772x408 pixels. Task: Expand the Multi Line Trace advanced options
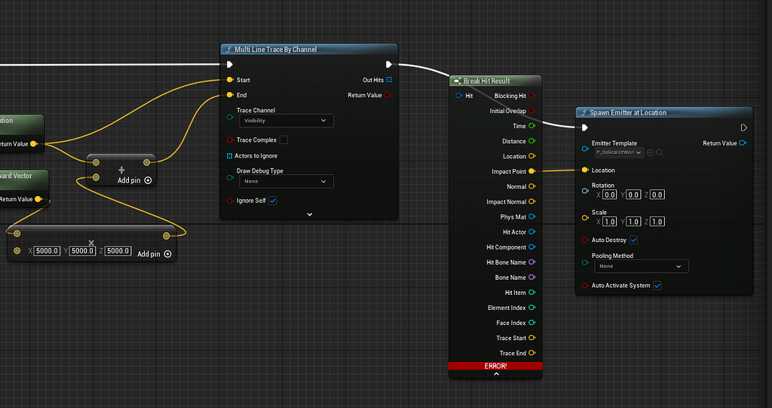pyautogui.click(x=309, y=214)
